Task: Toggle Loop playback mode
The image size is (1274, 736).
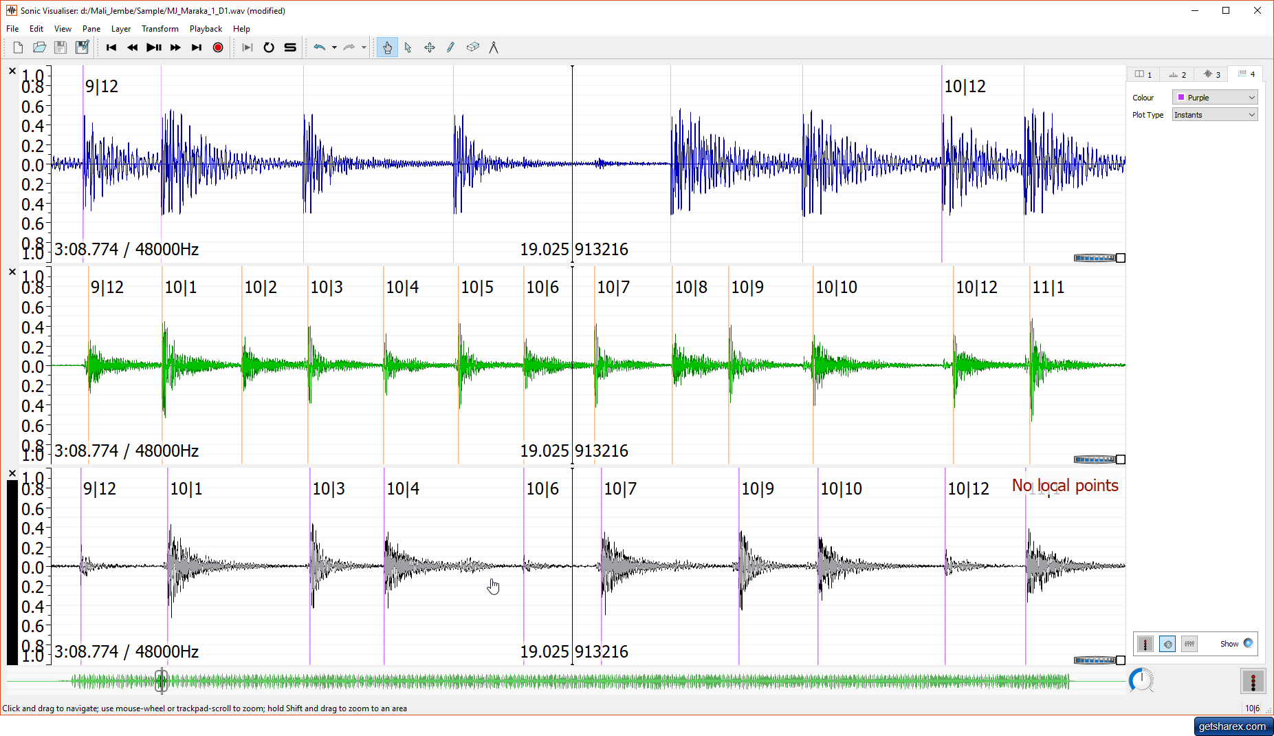Action: [269, 47]
